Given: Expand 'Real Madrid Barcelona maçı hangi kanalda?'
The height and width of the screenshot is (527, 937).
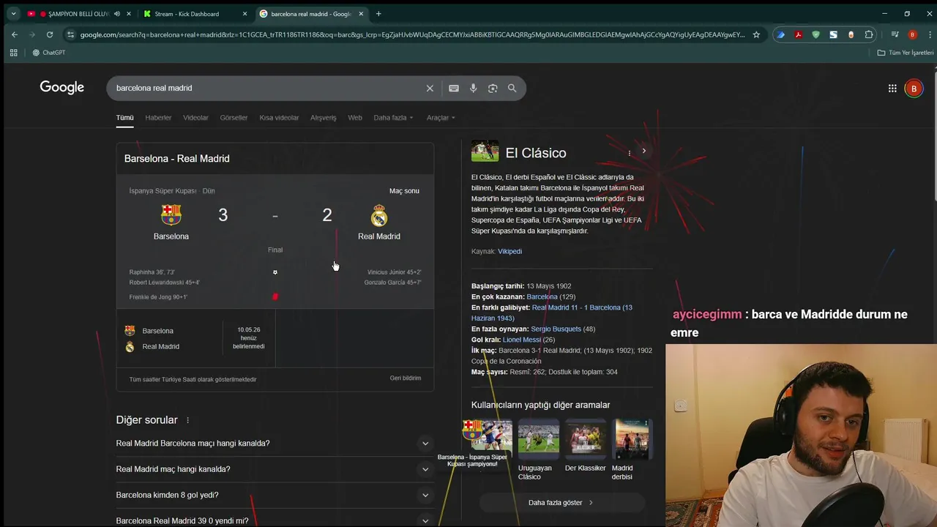Looking at the screenshot, I should [x=275, y=444].
